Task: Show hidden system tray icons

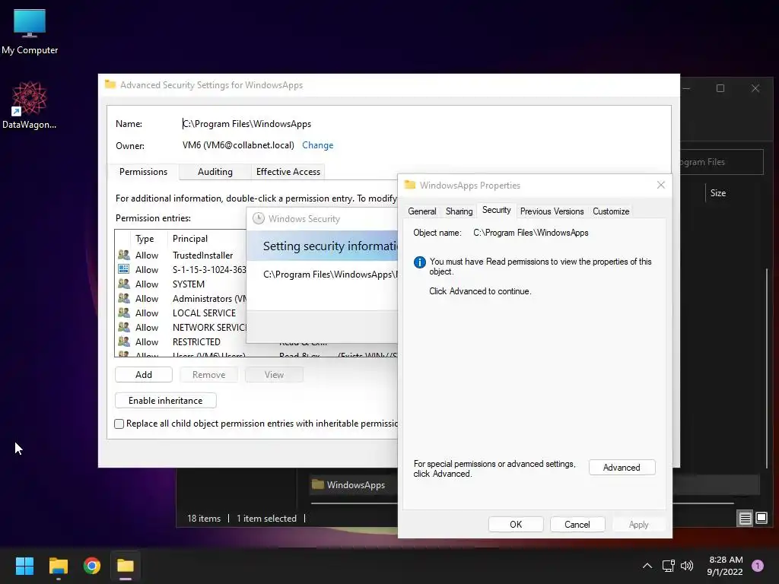Action: tap(647, 566)
